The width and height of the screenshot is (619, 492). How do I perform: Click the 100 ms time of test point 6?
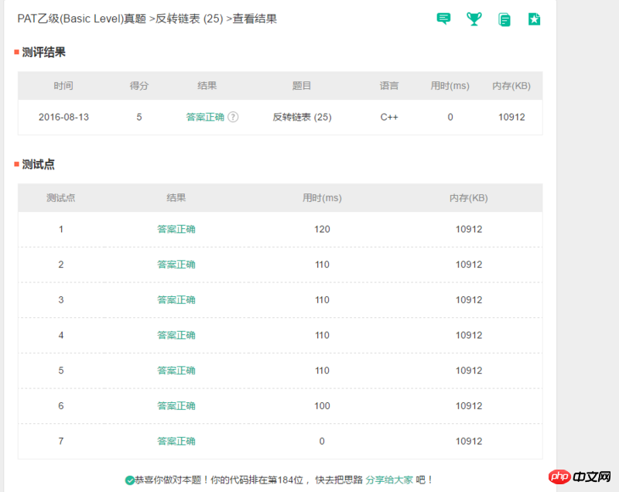(x=322, y=405)
